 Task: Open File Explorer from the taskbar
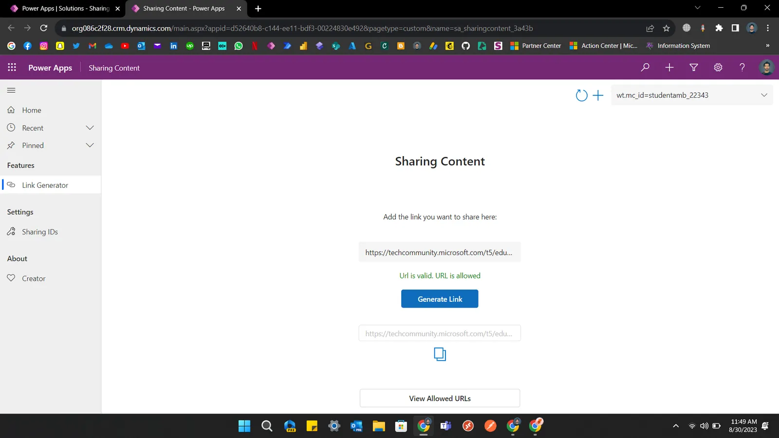[379, 426]
